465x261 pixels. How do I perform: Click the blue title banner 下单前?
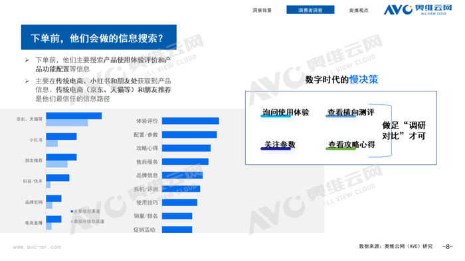[99, 37]
